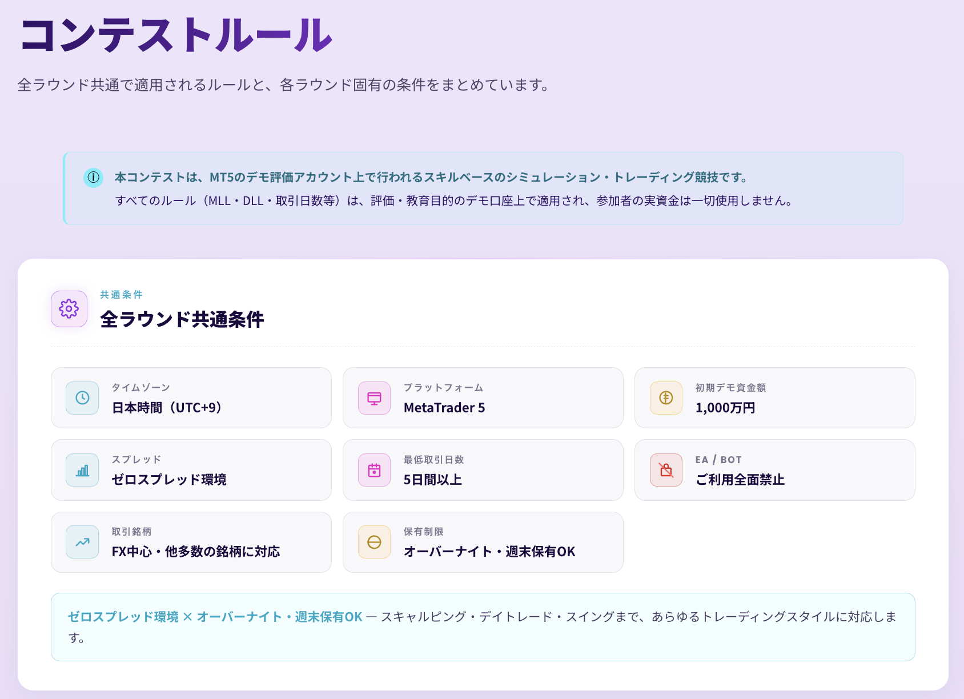This screenshot has height=699, width=964.
Task: Click the gear icon beside 全ラウンド共通条件
Action: click(x=69, y=309)
